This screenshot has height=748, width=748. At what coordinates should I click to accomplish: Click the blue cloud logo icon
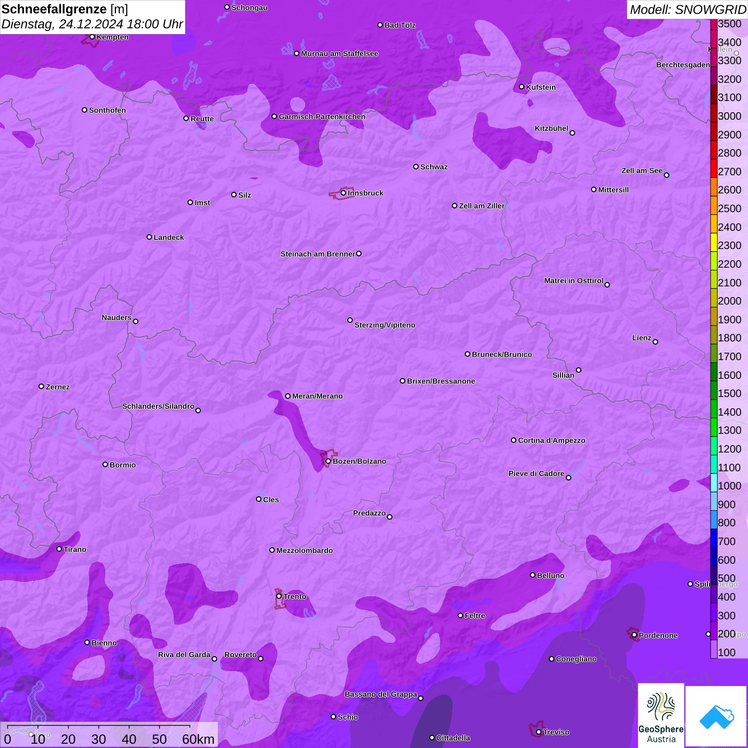point(716,716)
